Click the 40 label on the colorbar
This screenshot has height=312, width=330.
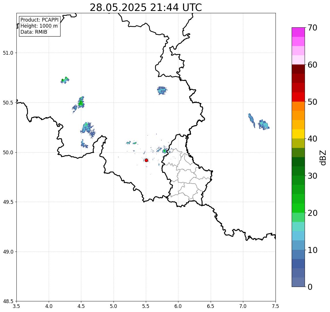(312, 139)
